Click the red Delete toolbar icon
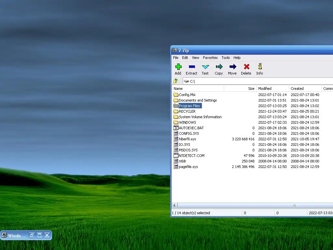The height and width of the screenshot is (250, 333). 246,67
